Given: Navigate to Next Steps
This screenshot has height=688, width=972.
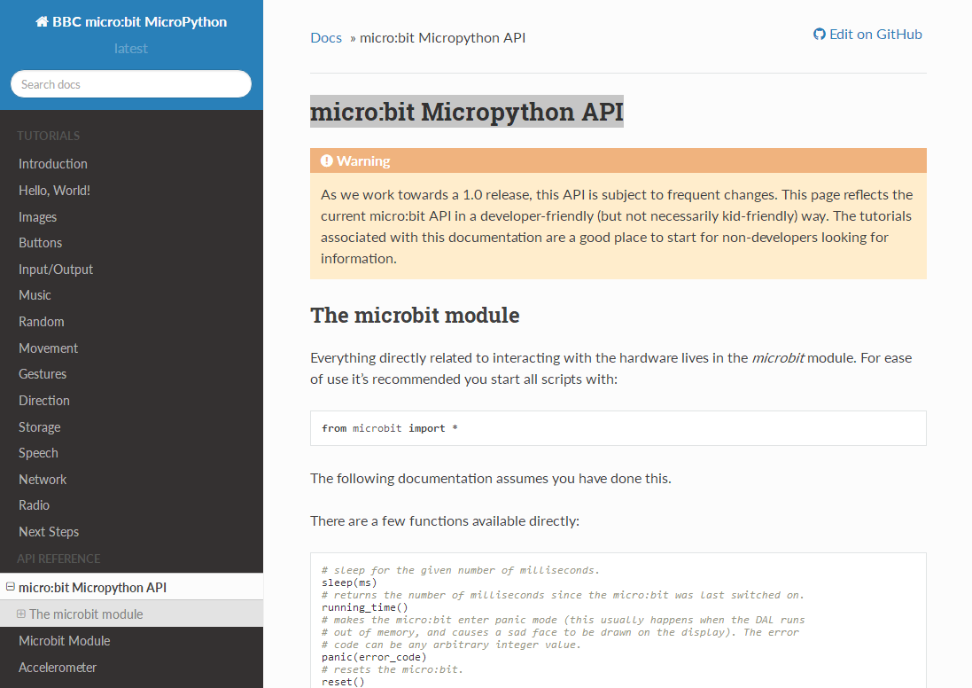Looking at the screenshot, I should 49,531.
